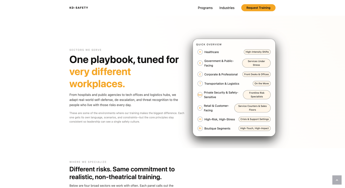345x188 pixels.
Task: Click the SECTORS WE SERVE eyebrow text
Action: pyautogui.click(x=85, y=50)
